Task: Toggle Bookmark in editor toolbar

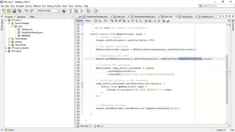Action: click(141, 21)
